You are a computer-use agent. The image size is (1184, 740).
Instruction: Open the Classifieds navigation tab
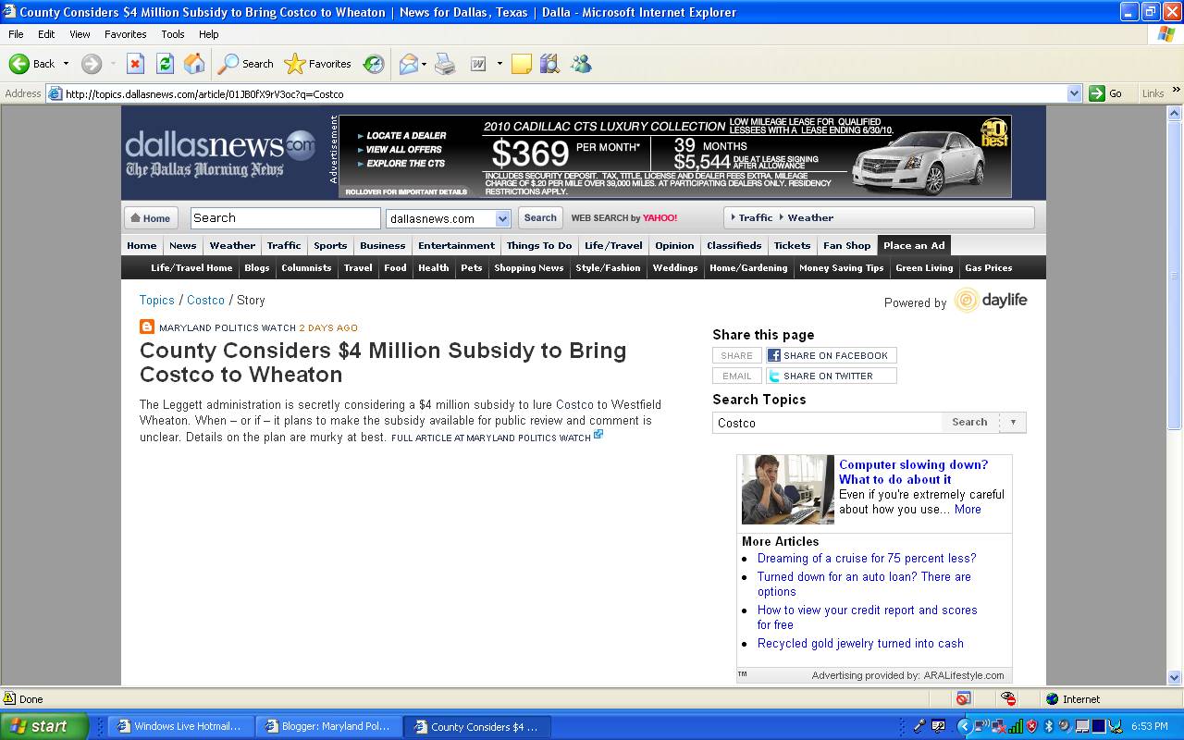tap(734, 246)
